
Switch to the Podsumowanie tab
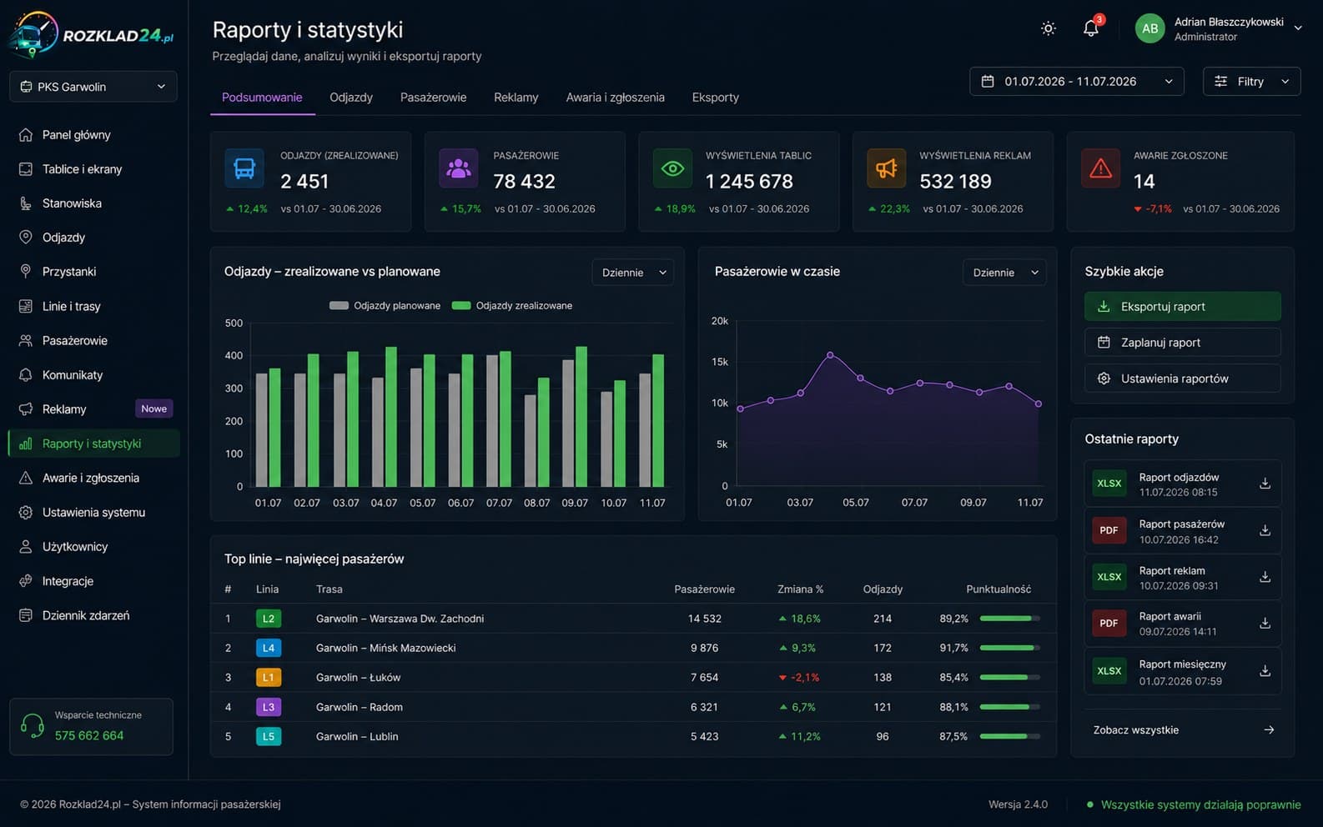262,98
